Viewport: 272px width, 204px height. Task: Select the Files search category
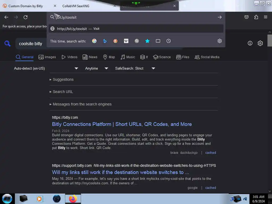point(182,57)
